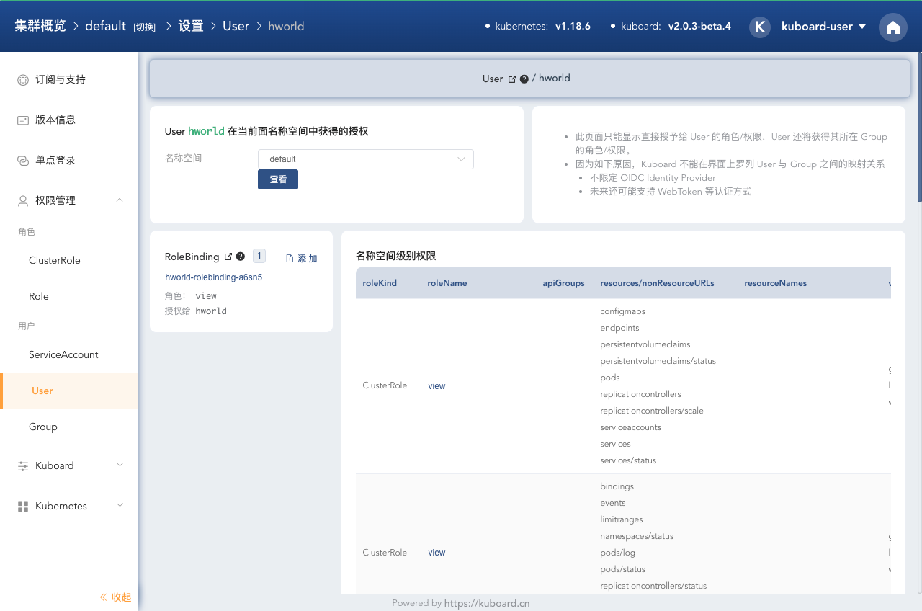Click the round K user avatar

(760, 27)
